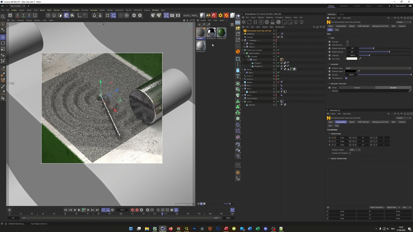Jump to end of animation
The image size is (413, 232).
pos(97,210)
